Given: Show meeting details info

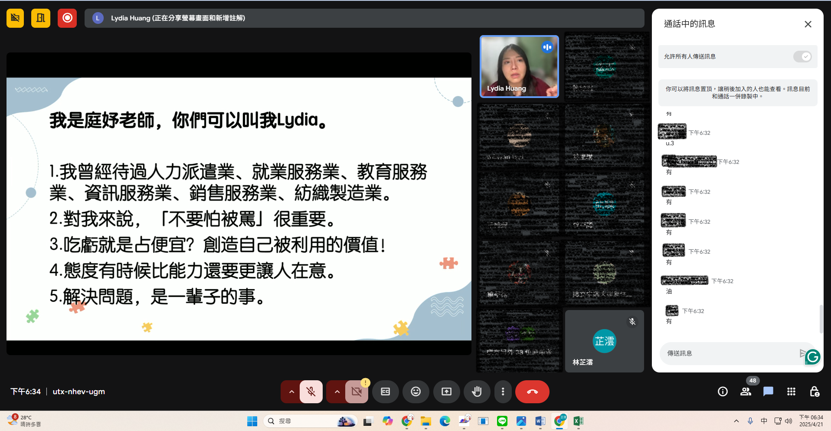Looking at the screenshot, I should coord(722,392).
